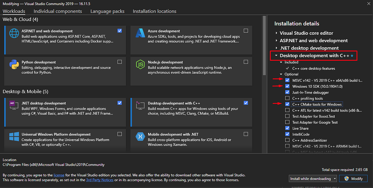373x188 pixels.
Task: Click the Mobile development Xamarin icon
Action: pyautogui.click(x=140, y=137)
